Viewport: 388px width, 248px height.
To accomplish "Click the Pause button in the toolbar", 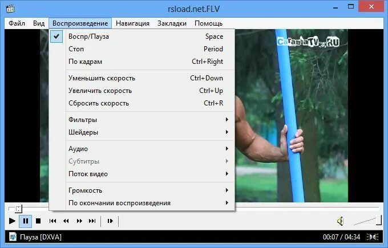I will click(x=26, y=221).
